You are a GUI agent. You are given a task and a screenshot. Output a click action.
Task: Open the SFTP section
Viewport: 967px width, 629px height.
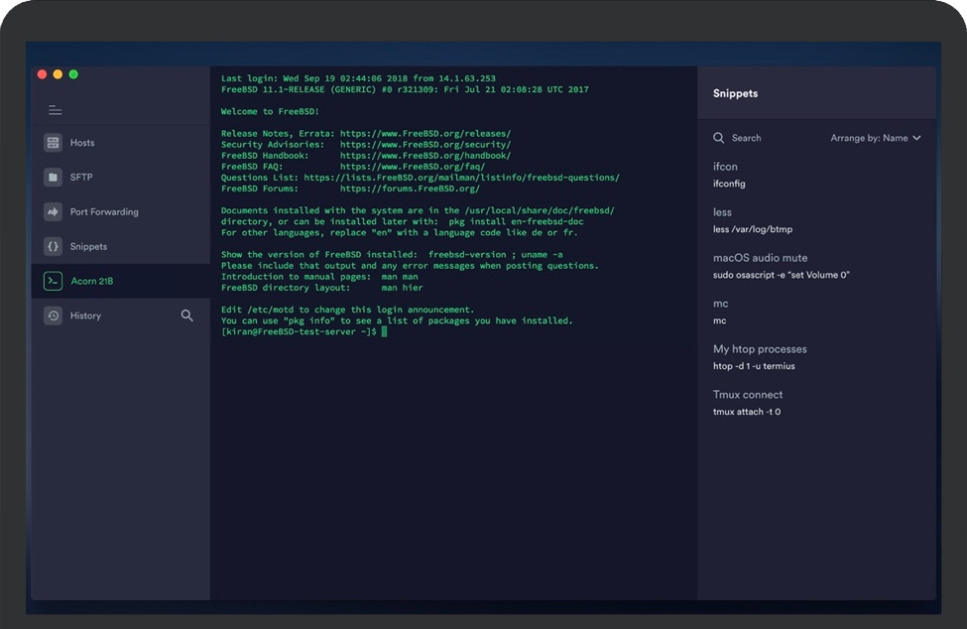(x=121, y=177)
